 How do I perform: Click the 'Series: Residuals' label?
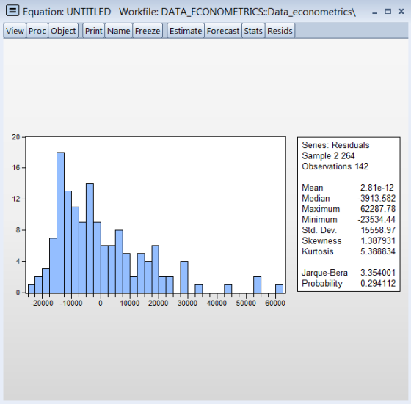(335, 145)
